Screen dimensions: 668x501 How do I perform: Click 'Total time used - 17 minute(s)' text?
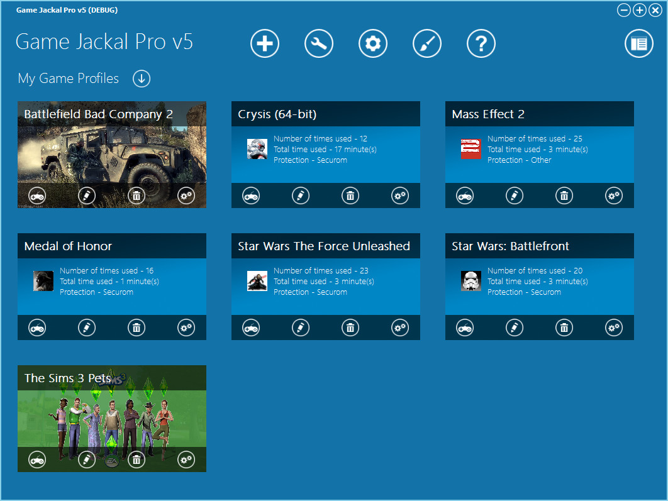pos(325,150)
